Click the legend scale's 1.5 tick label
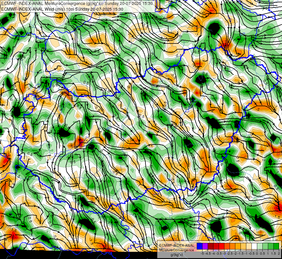This screenshot has height=259, width=282. click(x=273, y=254)
